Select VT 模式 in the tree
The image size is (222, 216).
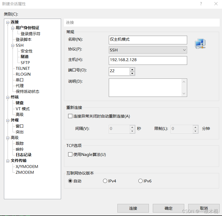coord(23,109)
